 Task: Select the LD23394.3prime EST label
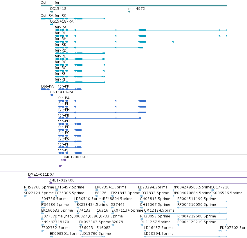(x=153, y=187)
